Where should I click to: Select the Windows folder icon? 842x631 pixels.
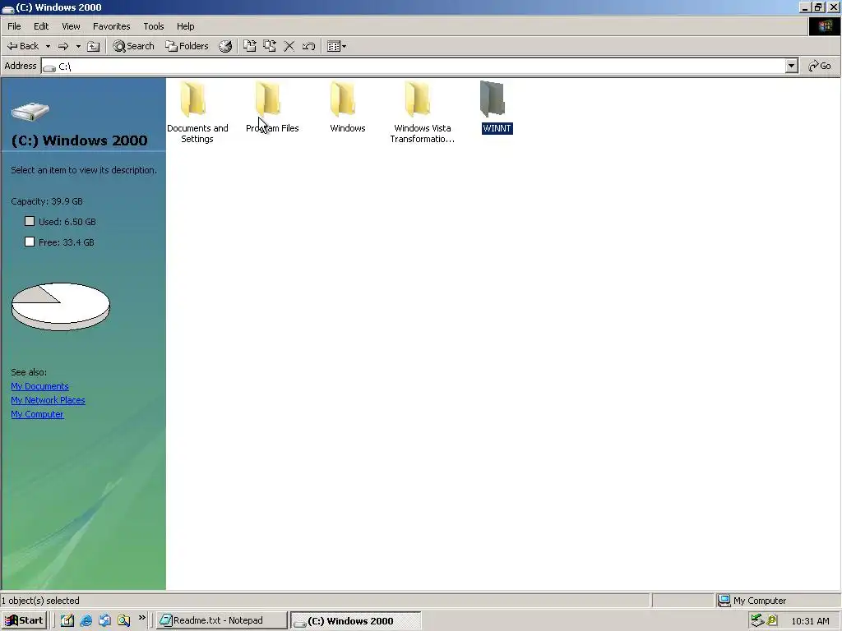tap(343, 99)
